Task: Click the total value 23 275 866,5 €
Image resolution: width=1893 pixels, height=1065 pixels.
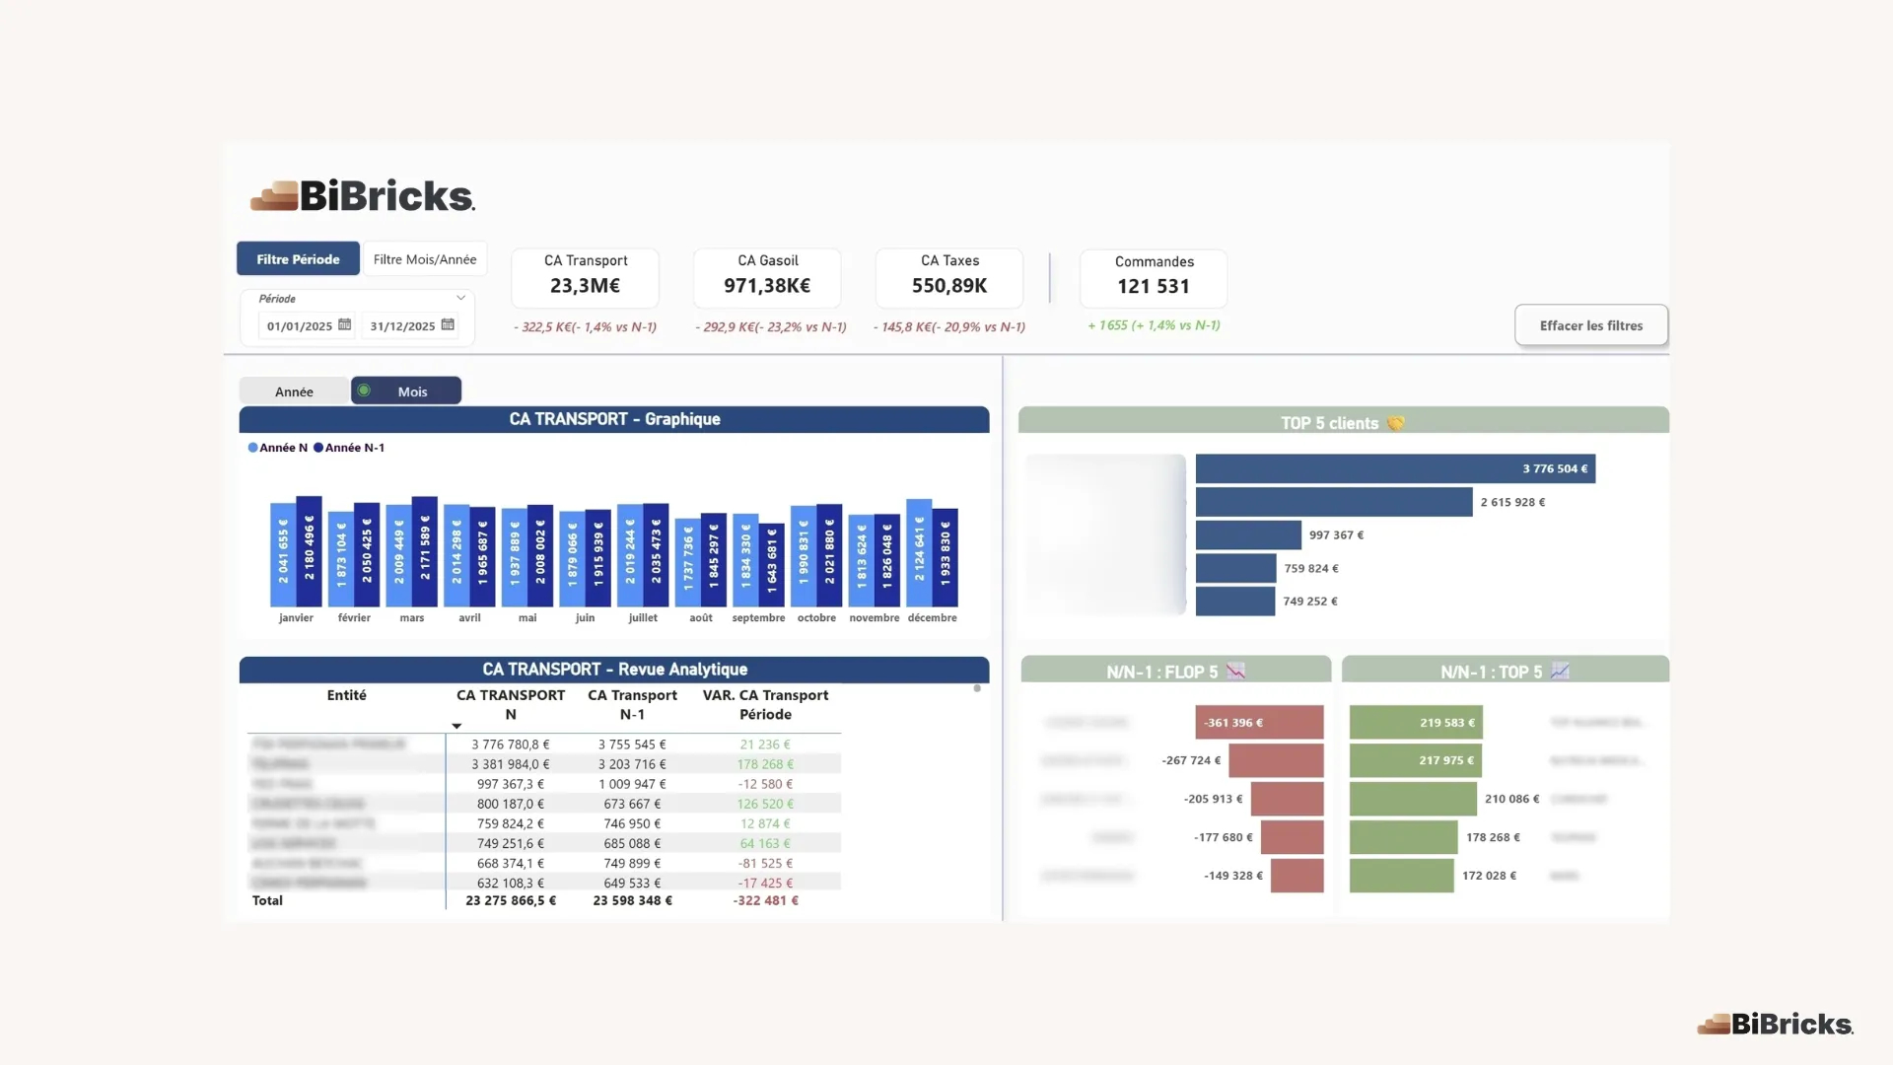Action: click(x=511, y=900)
